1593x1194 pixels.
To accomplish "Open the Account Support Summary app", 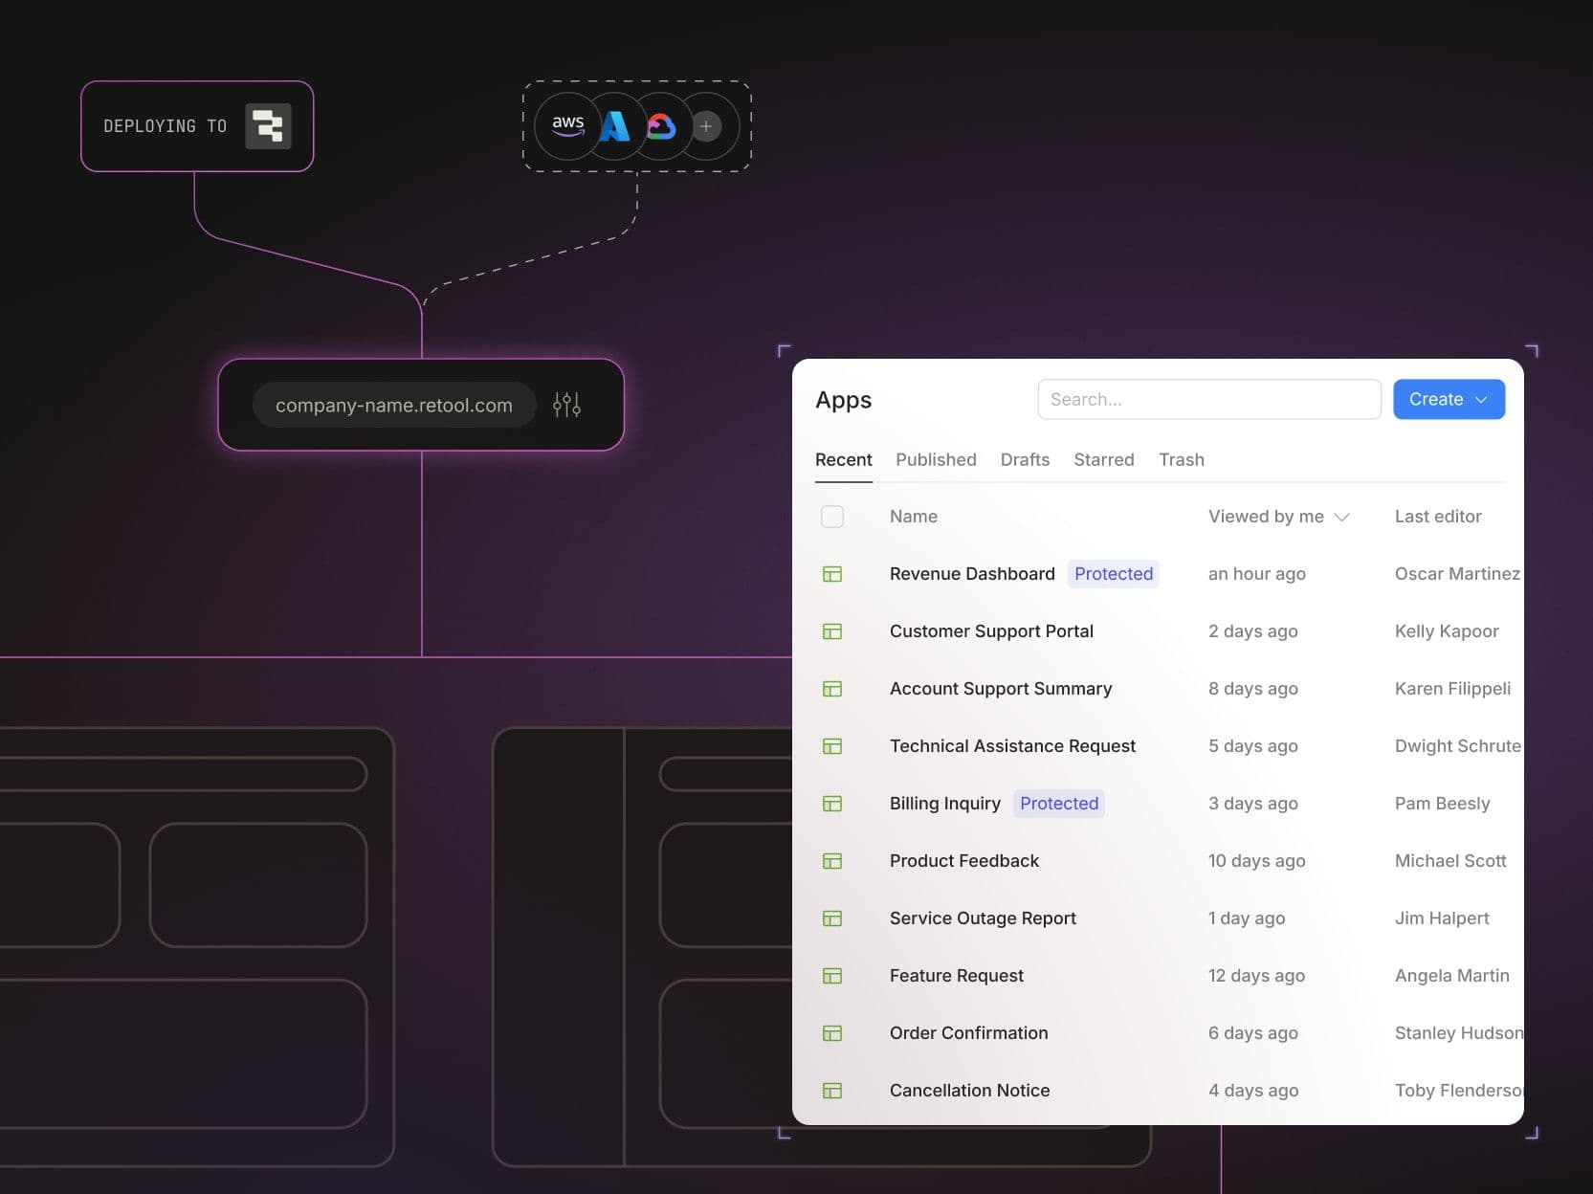I will point(1001,689).
